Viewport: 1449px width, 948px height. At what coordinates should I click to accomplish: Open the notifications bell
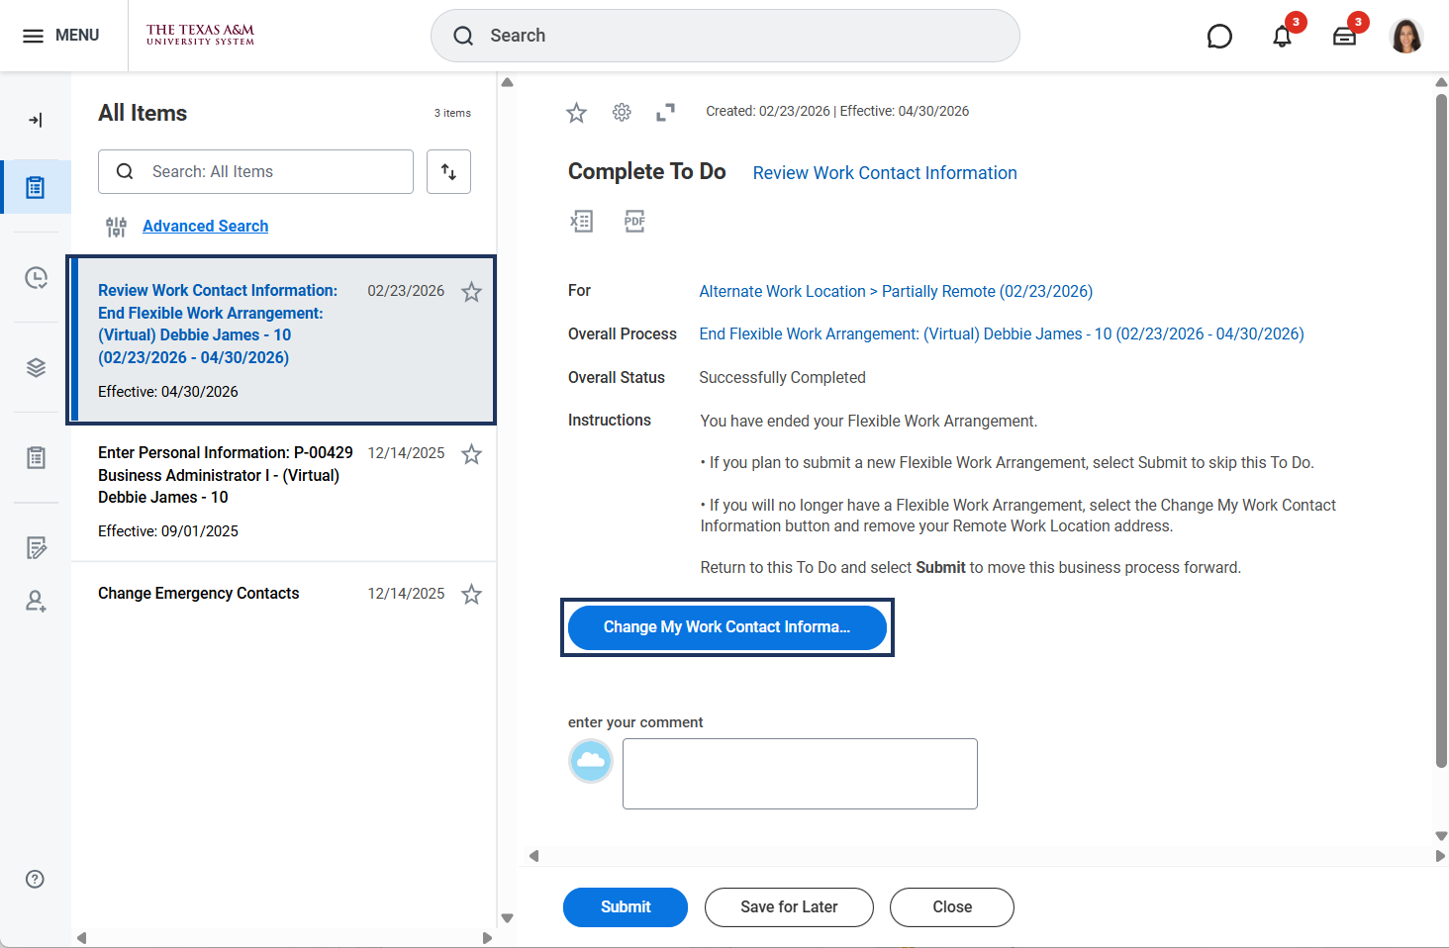point(1282,37)
